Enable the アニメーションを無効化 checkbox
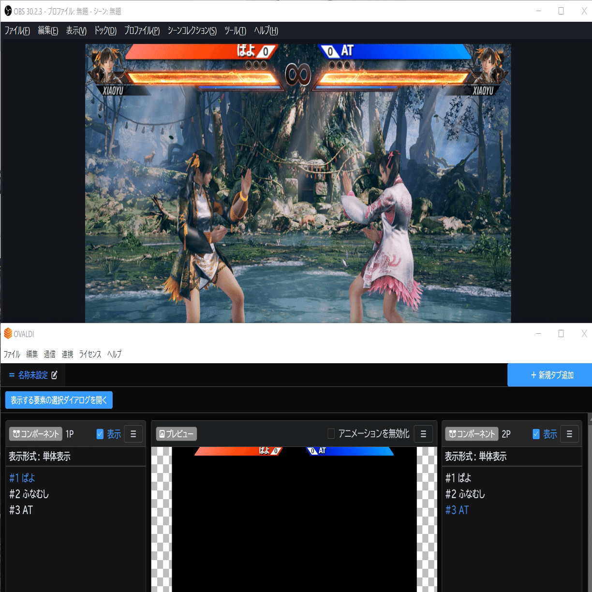Viewport: 592px width, 592px height. pos(331,434)
